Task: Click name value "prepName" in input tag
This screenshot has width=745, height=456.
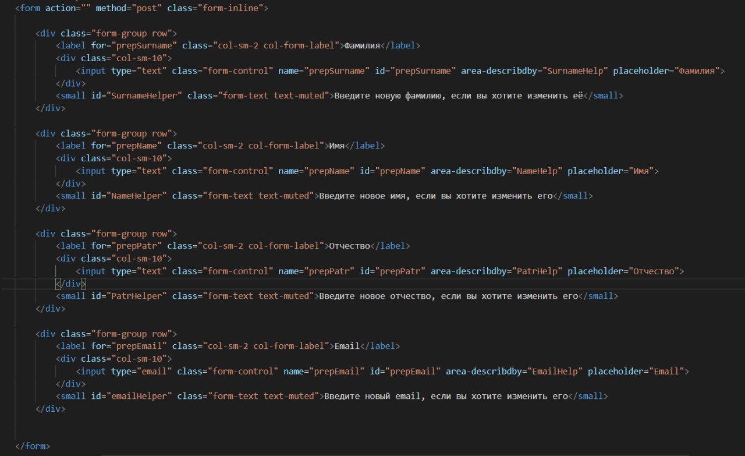Action: pos(329,171)
